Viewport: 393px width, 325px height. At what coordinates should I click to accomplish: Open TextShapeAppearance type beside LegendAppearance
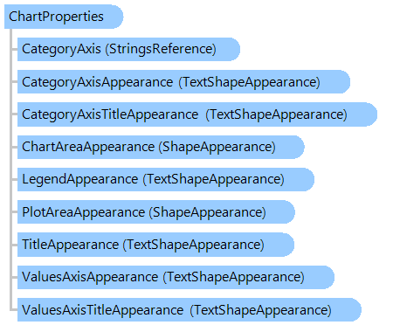click(x=213, y=179)
